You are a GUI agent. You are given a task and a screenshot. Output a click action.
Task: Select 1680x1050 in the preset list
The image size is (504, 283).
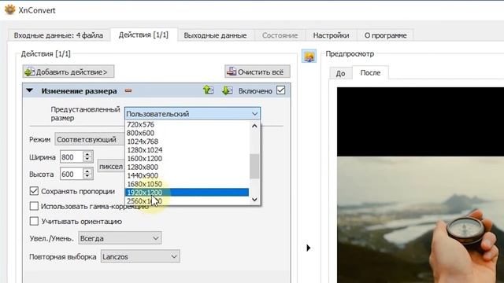point(187,184)
